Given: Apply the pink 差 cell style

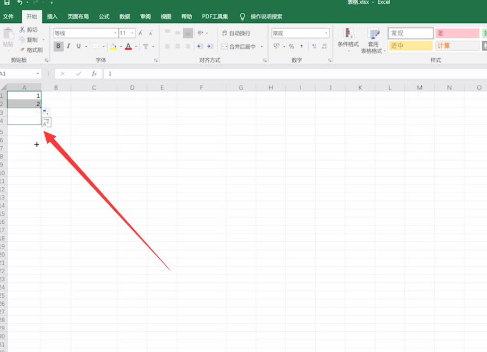Looking at the screenshot, I should click(x=457, y=33).
